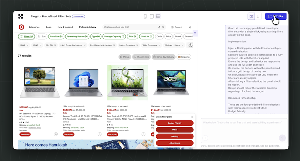Screen dimensions: 300x161
Task: Add the HP Essential laptop to cart
Action: click(x=25, y=135)
